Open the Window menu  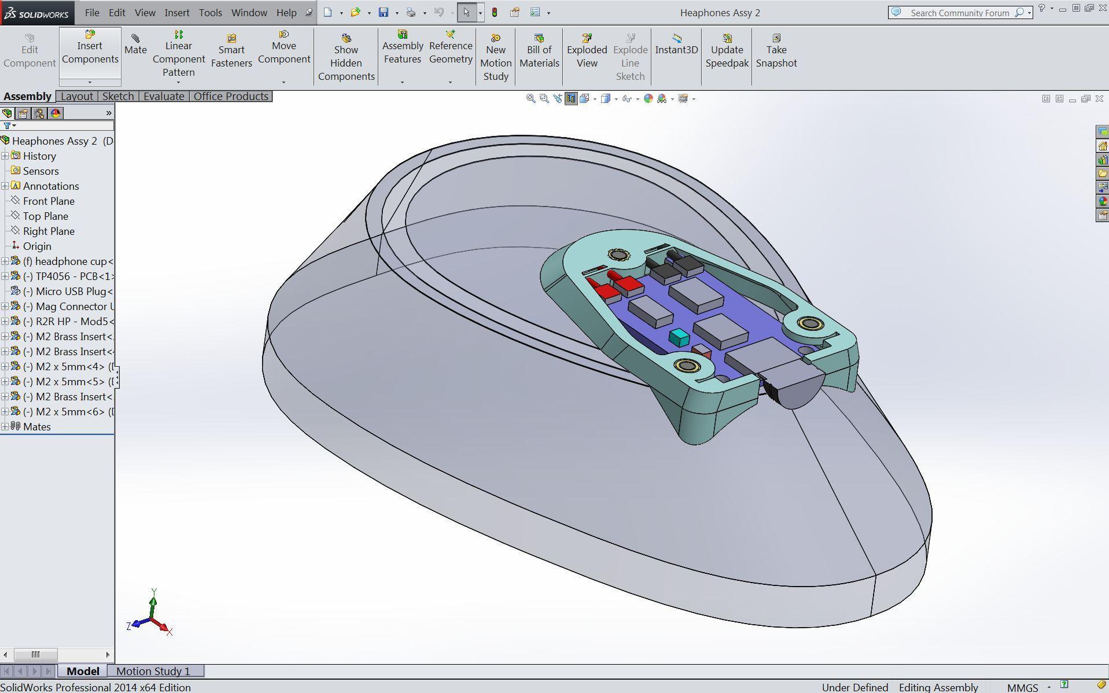coord(249,12)
